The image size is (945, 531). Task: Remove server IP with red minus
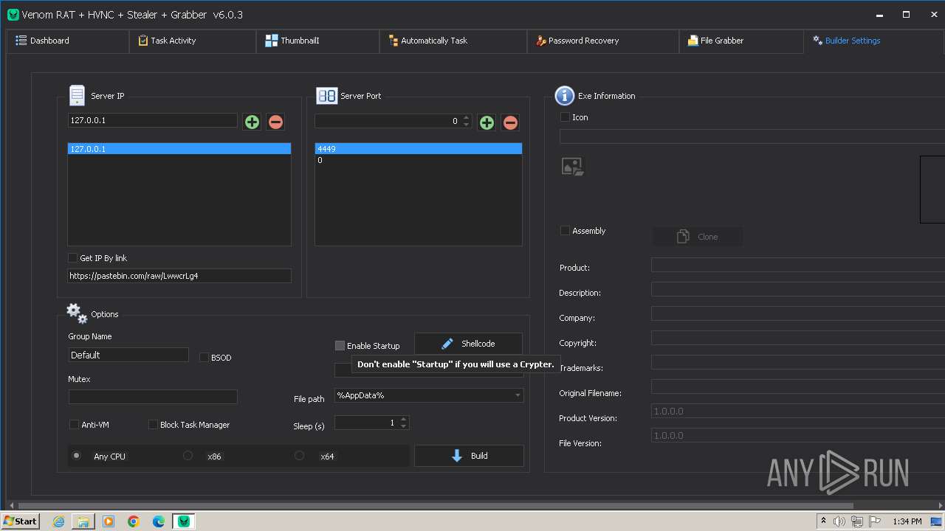[275, 122]
